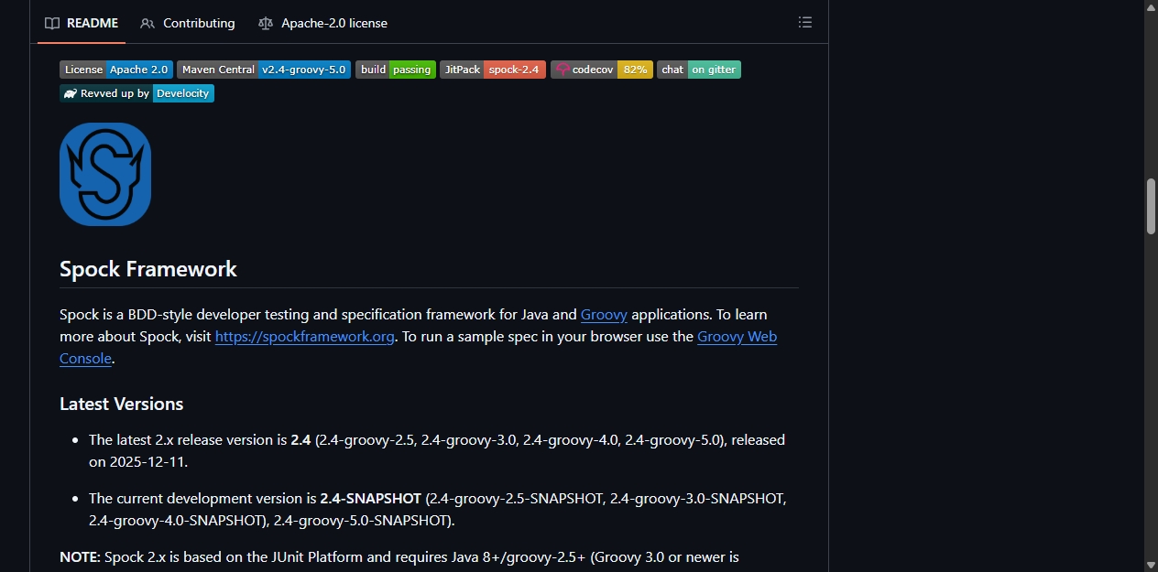The height and width of the screenshot is (572, 1158).
Task: Click the codecov 82% badge
Action: pyautogui.click(x=602, y=70)
